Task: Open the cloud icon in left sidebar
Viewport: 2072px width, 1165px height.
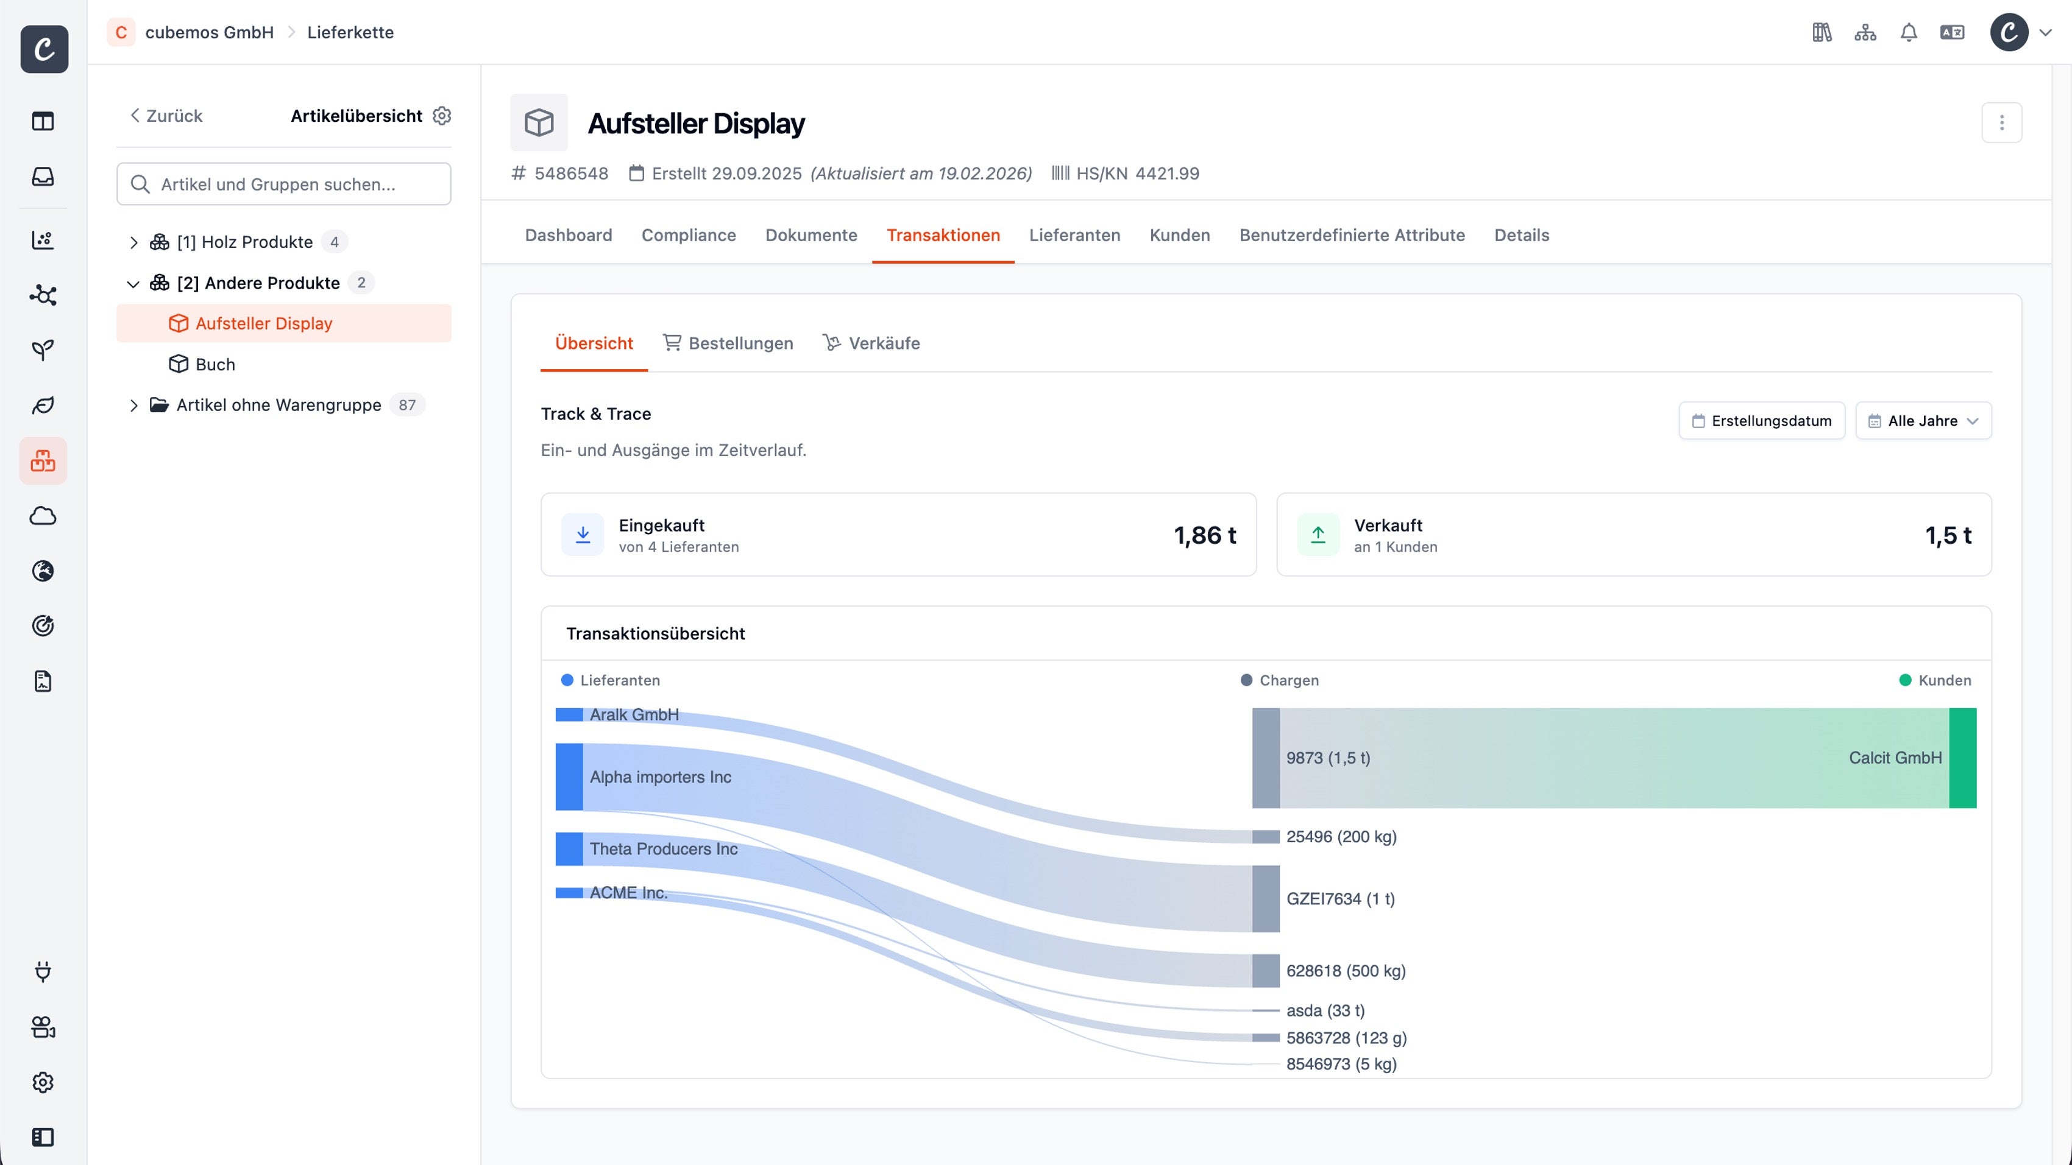Action: pos(43,515)
